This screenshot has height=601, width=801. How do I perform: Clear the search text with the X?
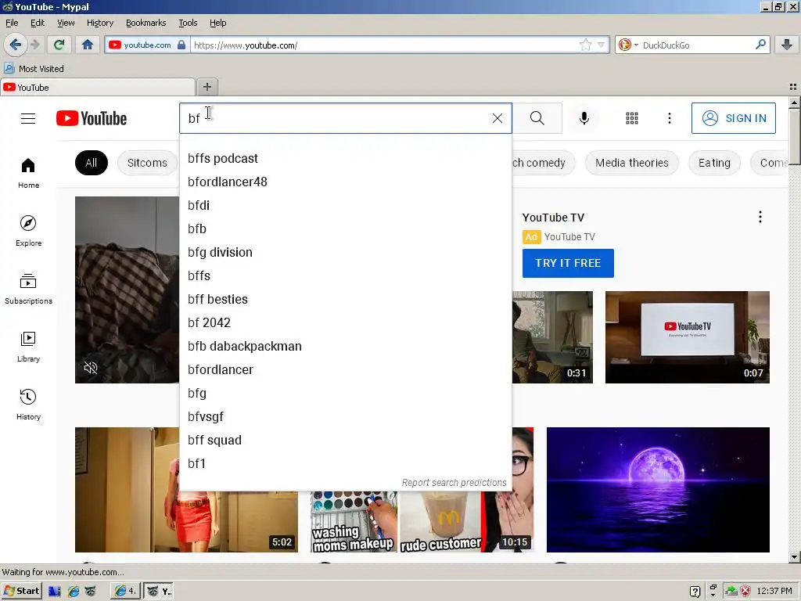click(x=497, y=119)
